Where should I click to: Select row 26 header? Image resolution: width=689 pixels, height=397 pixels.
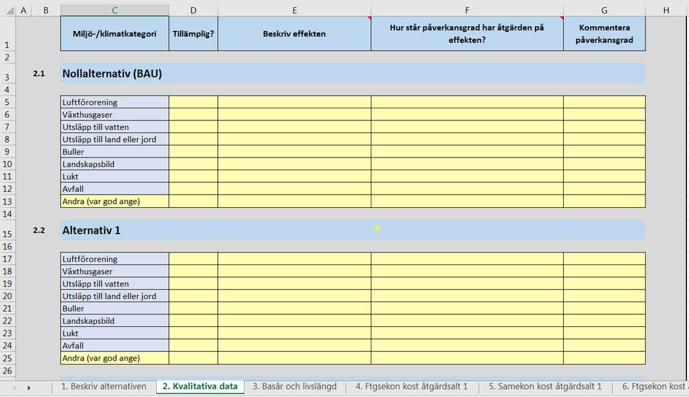pyautogui.click(x=7, y=371)
